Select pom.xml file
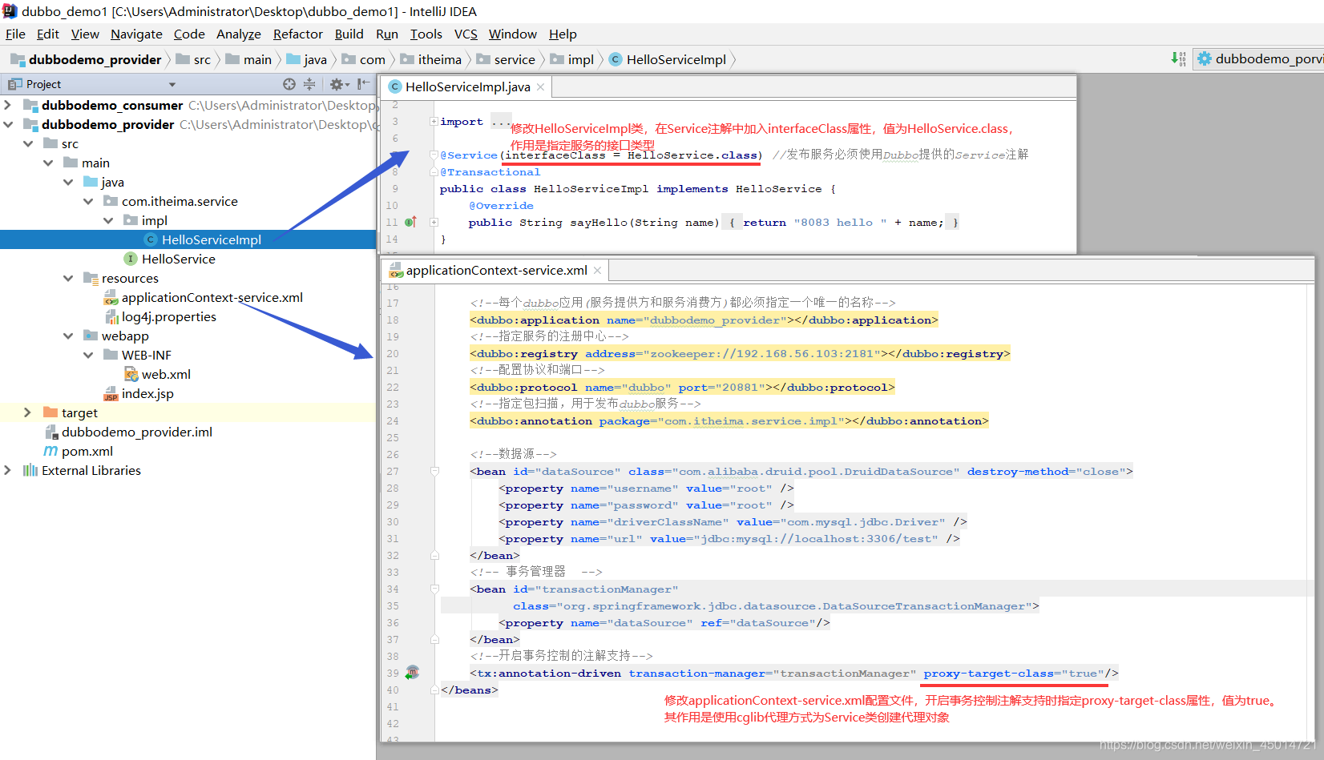This screenshot has width=1324, height=760. coord(87,451)
